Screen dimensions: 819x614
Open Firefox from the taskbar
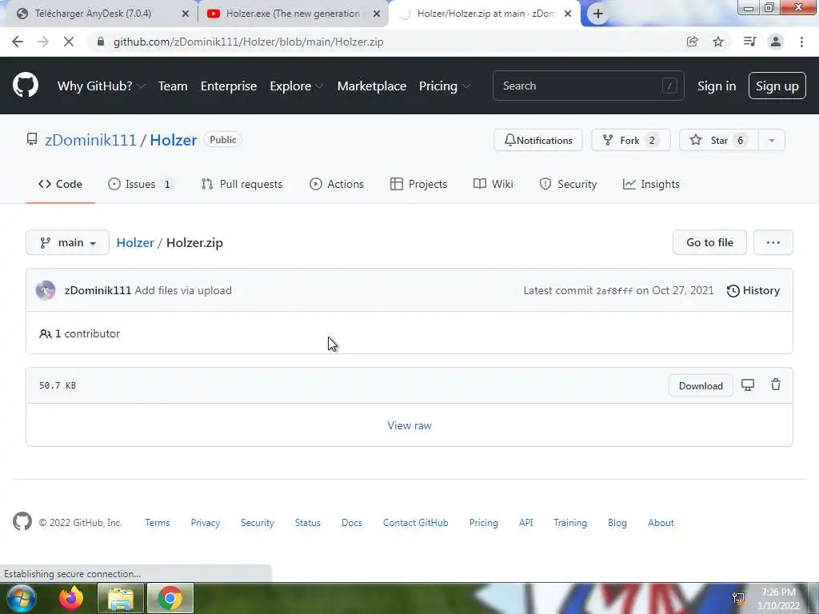click(71, 598)
